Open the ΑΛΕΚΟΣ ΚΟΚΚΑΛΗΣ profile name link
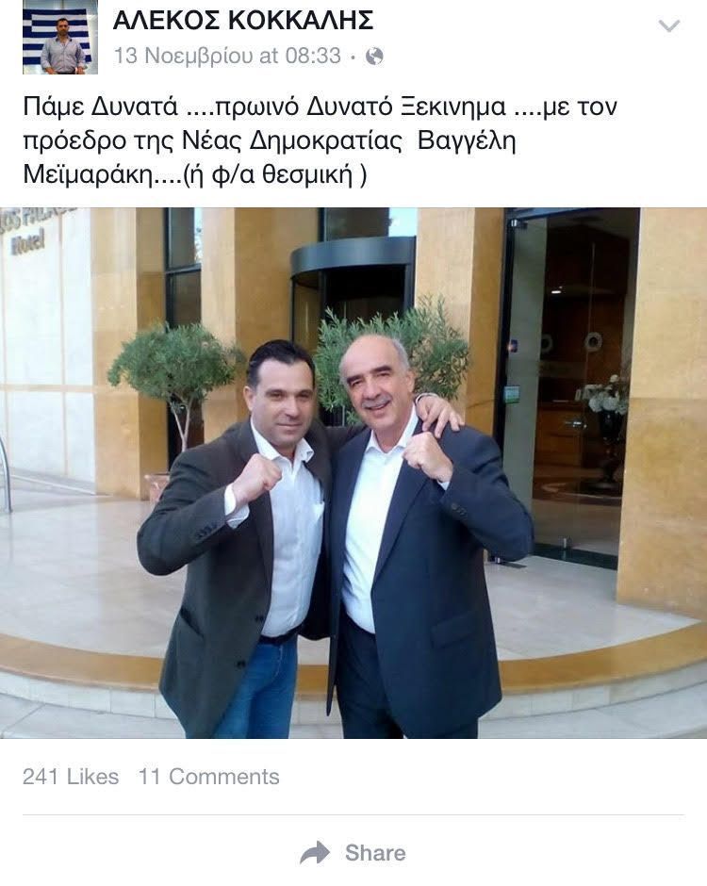Viewport: 707px width, 886px height. pos(243,21)
